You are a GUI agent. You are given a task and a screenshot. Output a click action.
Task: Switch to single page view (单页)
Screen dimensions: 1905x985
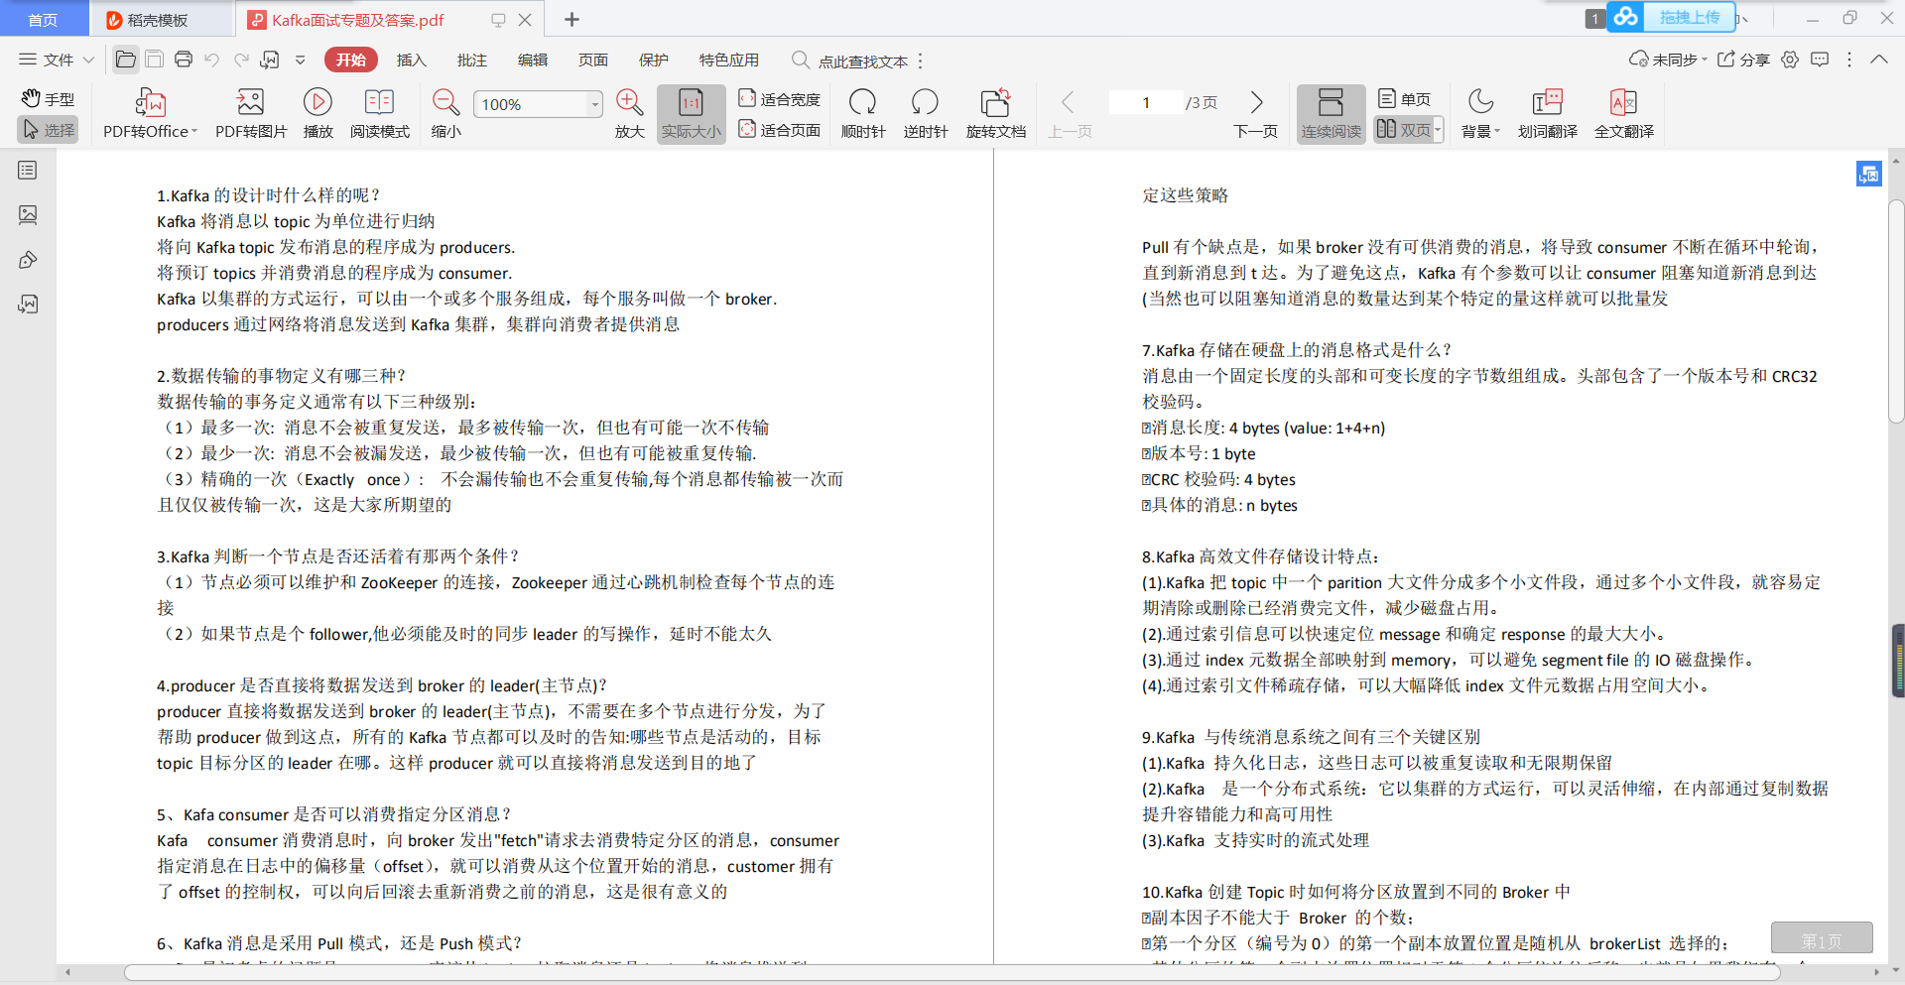coord(1404,98)
